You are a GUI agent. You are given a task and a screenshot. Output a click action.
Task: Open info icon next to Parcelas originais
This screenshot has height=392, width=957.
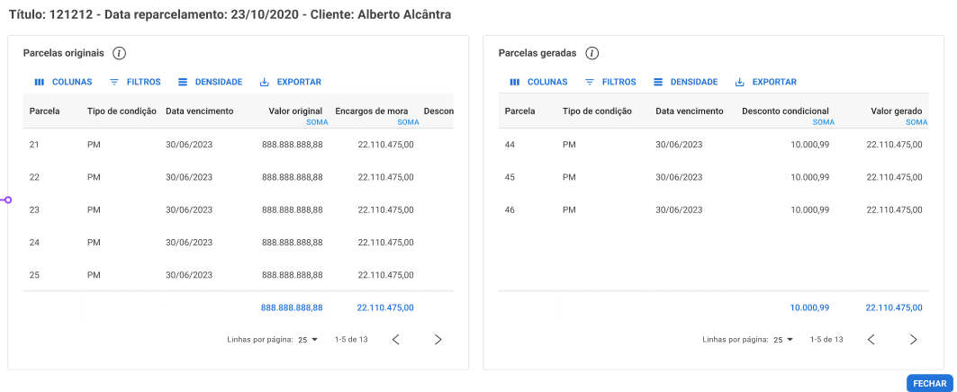click(x=119, y=53)
